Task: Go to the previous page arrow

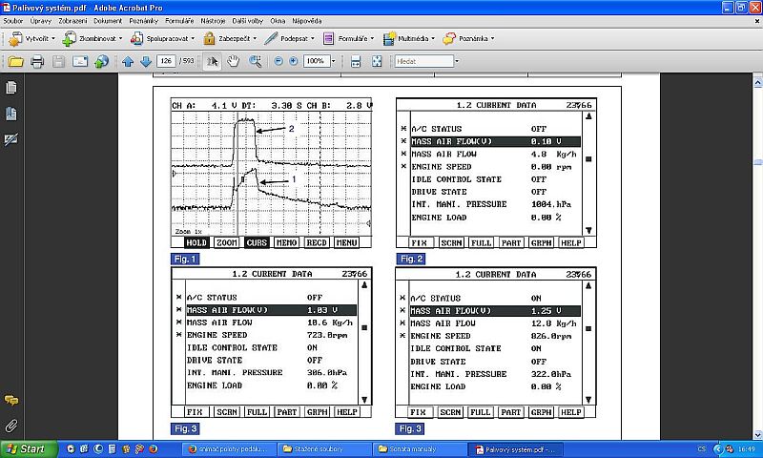Action: [128, 62]
